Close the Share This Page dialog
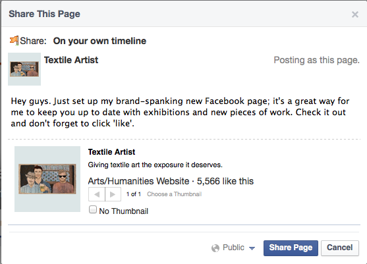The height and width of the screenshot is (264, 367). click(355, 14)
